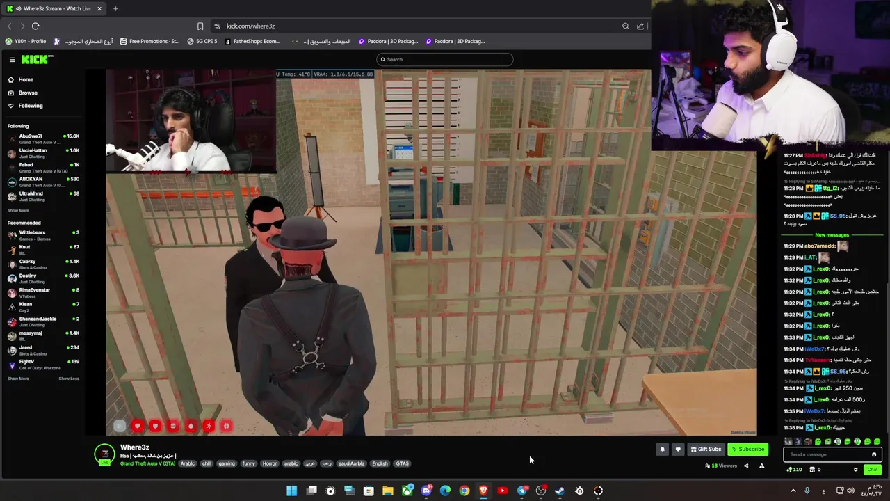Expand Recommended list with Show more
This screenshot has height=501, width=890.
18,379
